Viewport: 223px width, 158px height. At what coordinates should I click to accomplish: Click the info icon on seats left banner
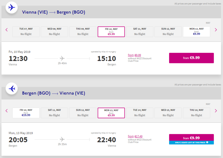207,142
